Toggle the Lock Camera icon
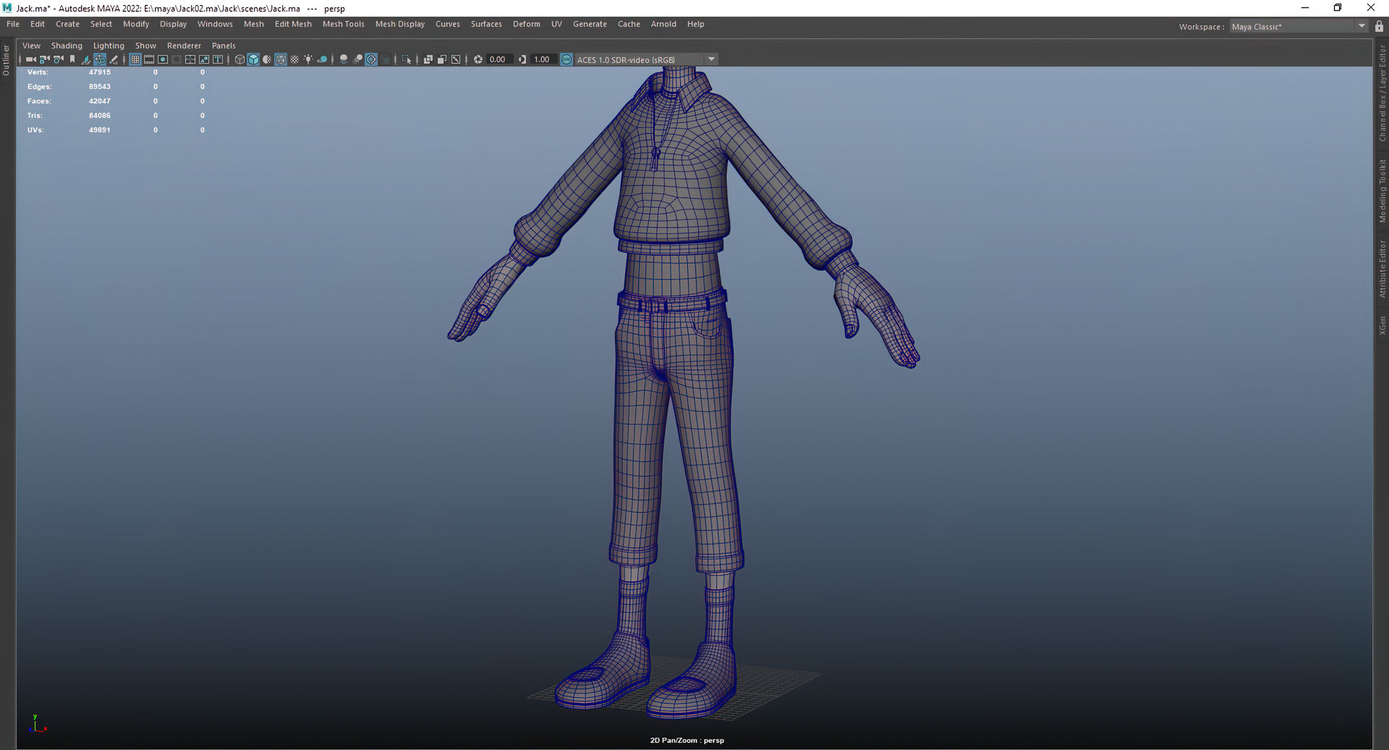Image resolution: width=1389 pixels, height=750 pixels. (44, 59)
